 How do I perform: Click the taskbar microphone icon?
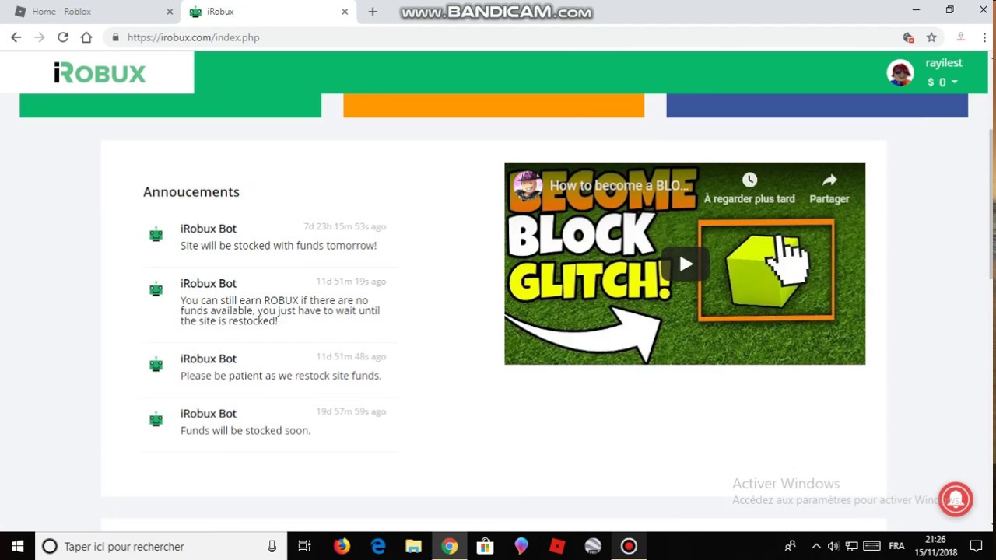pos(272,547)
